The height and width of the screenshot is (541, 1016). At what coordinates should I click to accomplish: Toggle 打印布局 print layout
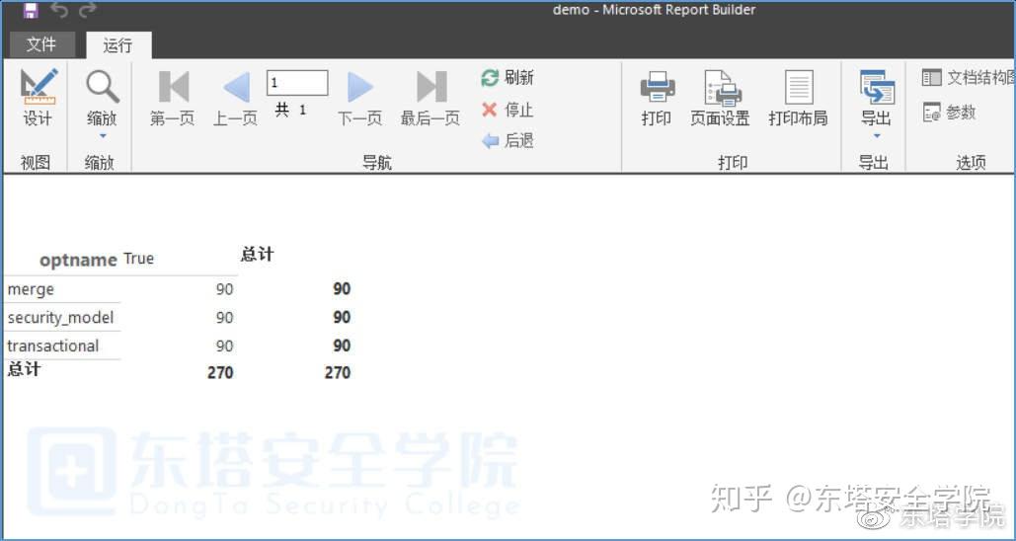798,97
